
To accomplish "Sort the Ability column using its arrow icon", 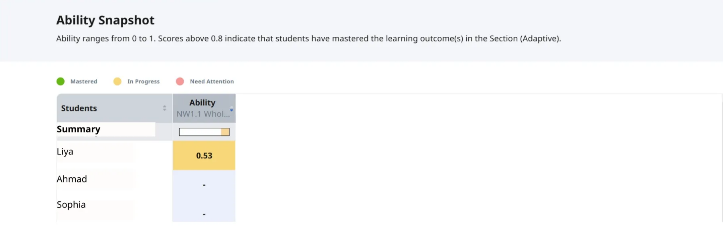I will click(x=231, y=109).
